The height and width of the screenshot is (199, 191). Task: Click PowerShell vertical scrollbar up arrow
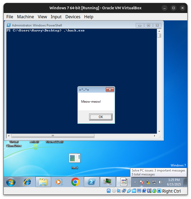coord(159,31)
